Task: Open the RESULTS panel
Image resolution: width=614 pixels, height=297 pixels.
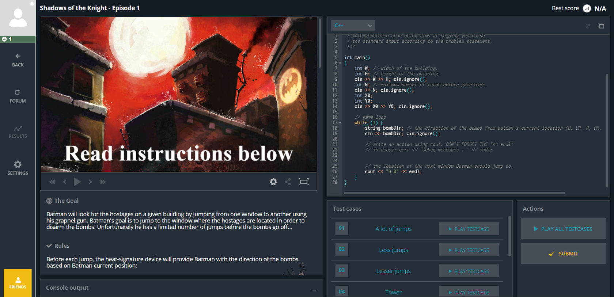Action: click(x=18, y=132)
